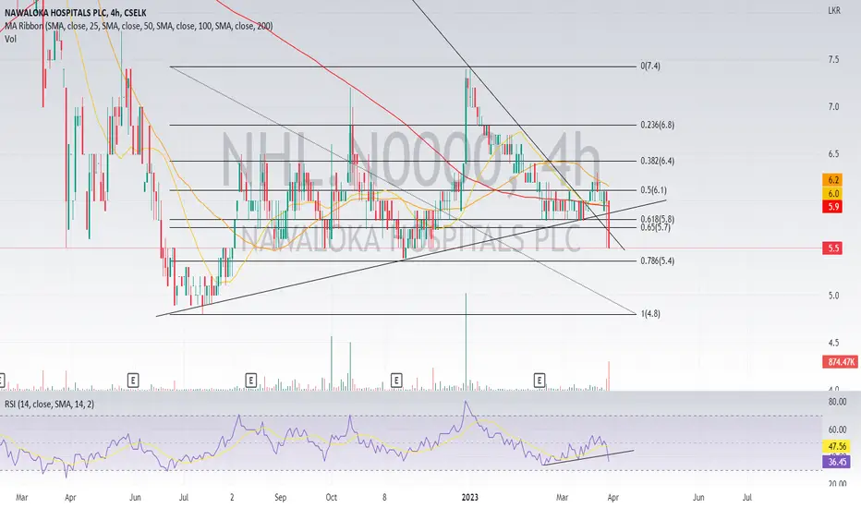Click 7.5 on the price axis
This screenshot has height=508, width=861.
pyautogui.click(x=833, y=59)
